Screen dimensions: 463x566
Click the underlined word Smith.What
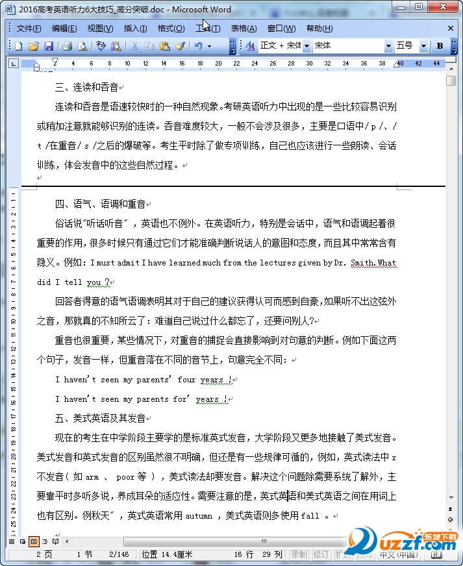click(x=373, y=263)
